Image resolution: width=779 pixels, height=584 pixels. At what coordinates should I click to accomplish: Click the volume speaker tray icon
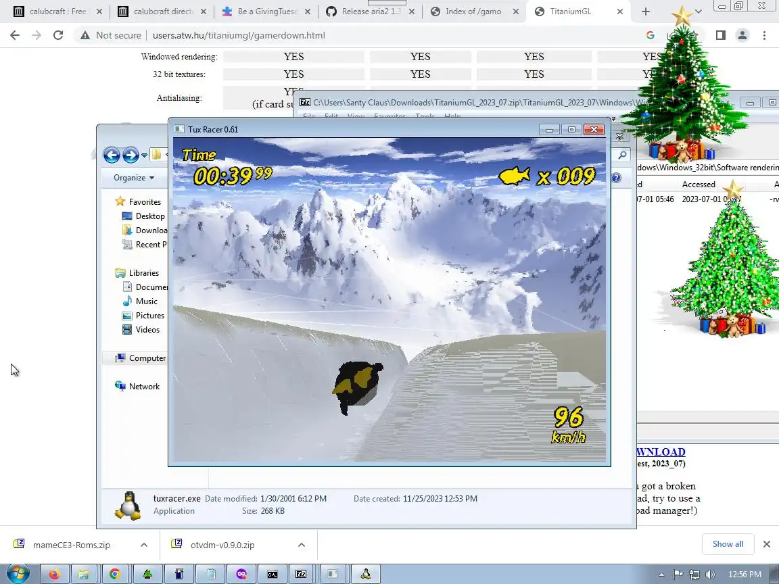click(711, 575)
